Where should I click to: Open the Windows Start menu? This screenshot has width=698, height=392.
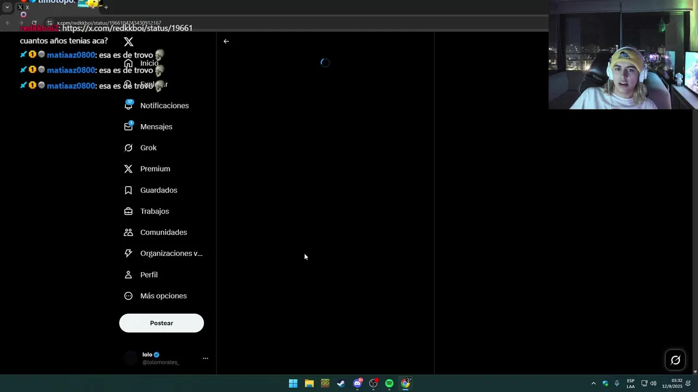(293, 383)
